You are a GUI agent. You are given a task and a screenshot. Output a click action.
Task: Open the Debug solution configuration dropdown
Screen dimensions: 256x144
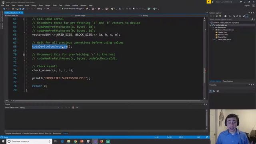point(40,9)
